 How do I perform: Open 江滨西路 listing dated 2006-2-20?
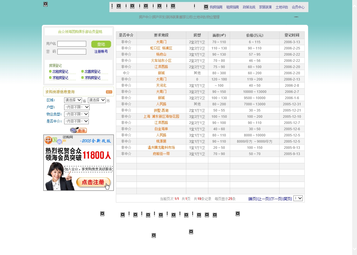pos(161,67)
